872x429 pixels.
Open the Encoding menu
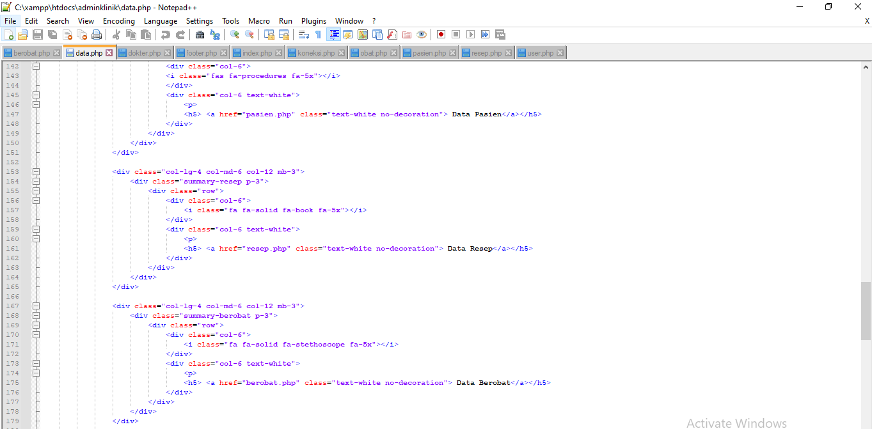[x=119, y=21]
